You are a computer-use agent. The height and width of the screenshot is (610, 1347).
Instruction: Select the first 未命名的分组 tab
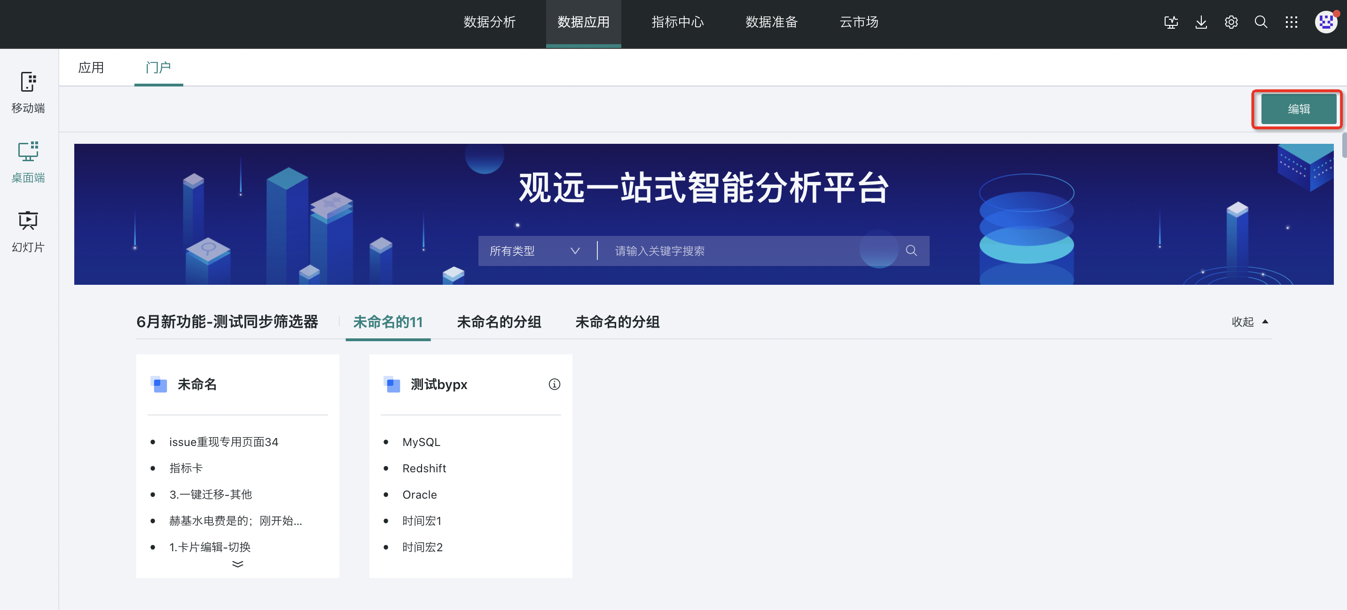(x=499, y=322)
